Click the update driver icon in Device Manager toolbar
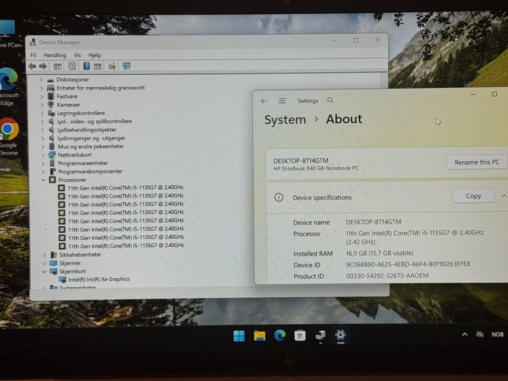This screenshot has width=508, height=381. click(112, 66)
